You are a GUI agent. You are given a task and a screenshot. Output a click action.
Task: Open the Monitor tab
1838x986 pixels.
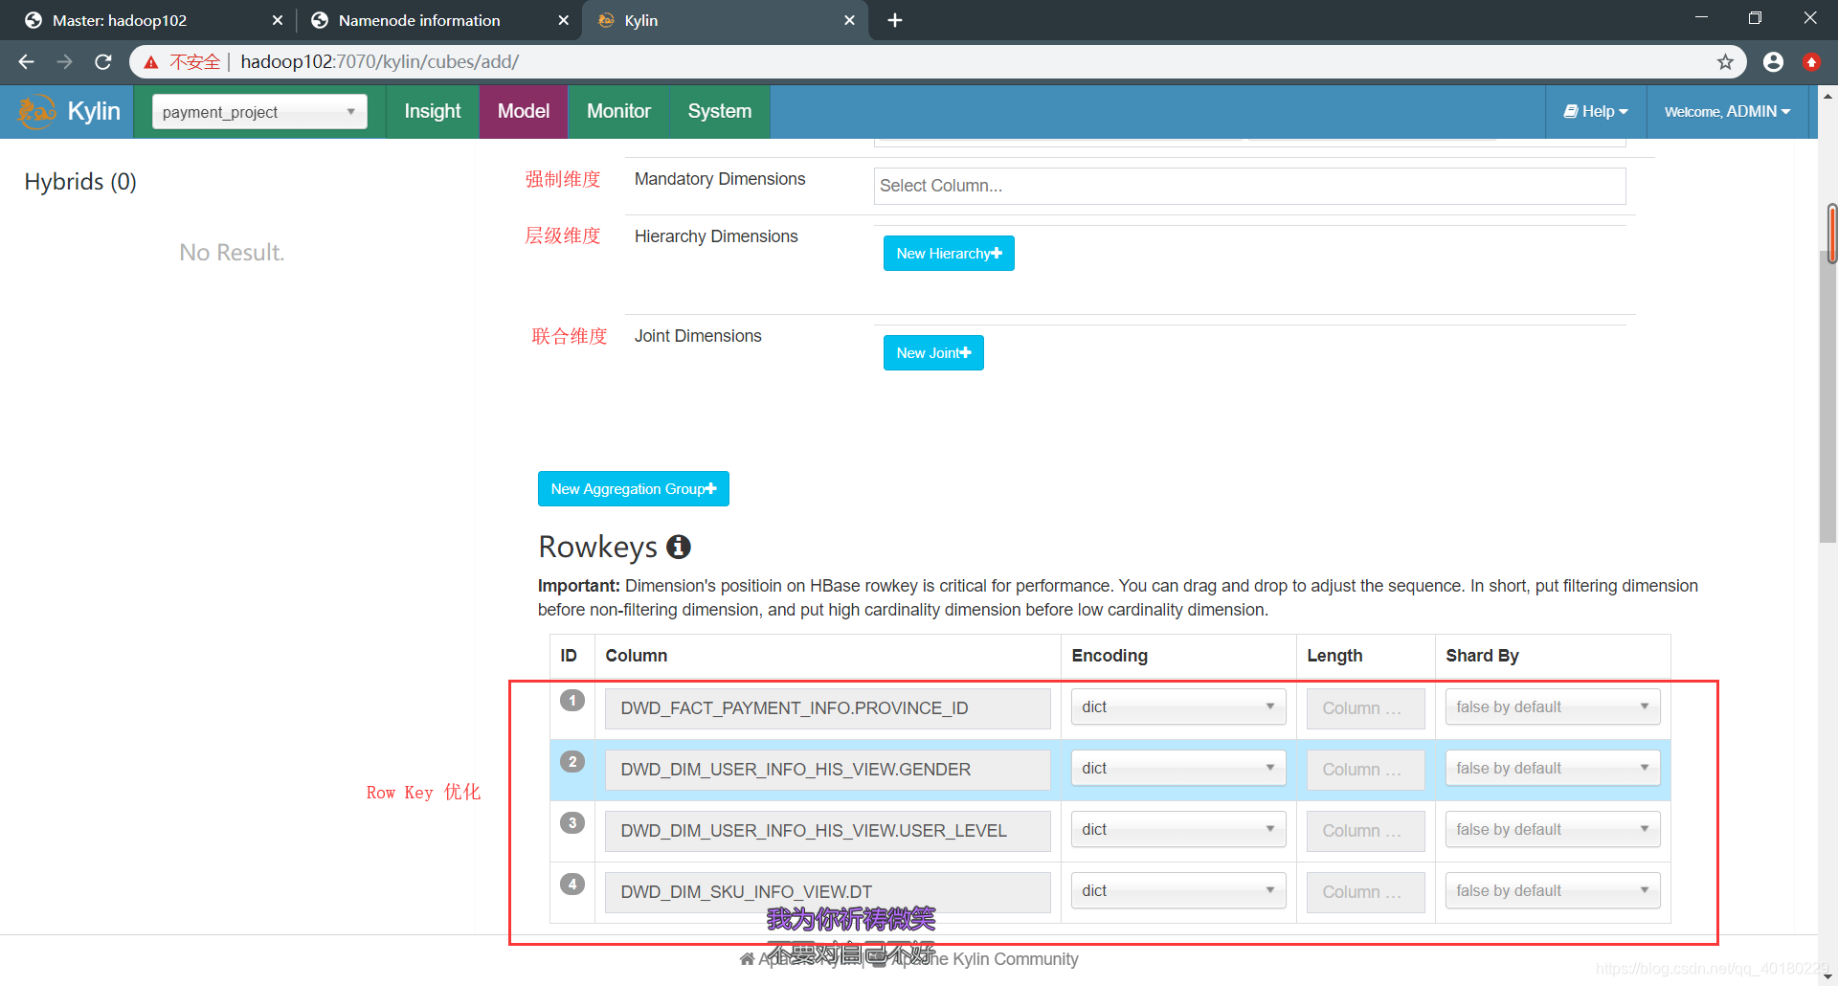tap(618, 112)
